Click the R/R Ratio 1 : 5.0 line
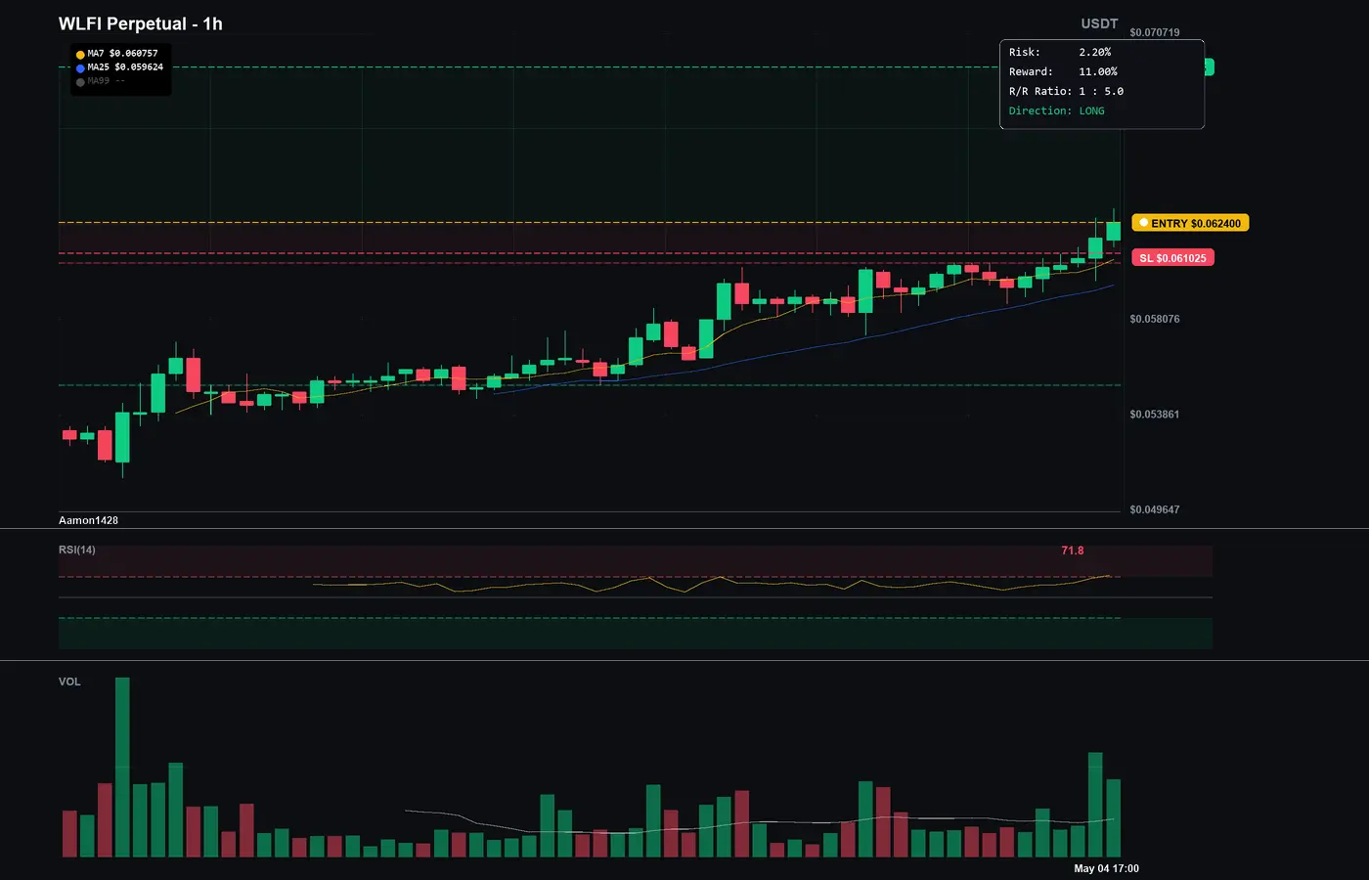 point(1066,91)
